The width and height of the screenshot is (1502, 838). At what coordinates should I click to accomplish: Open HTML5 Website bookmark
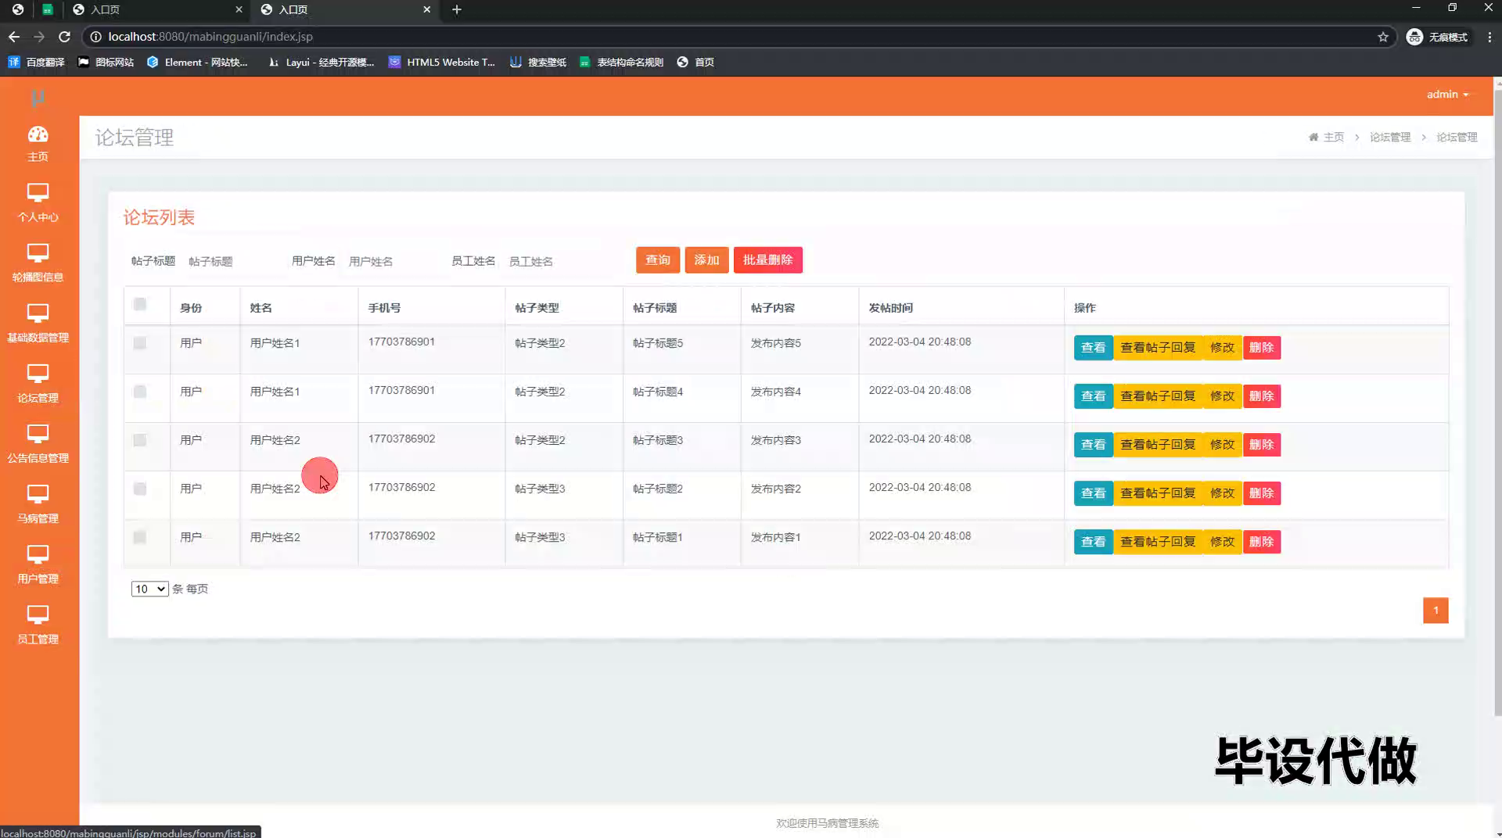(x=442, y=62)
